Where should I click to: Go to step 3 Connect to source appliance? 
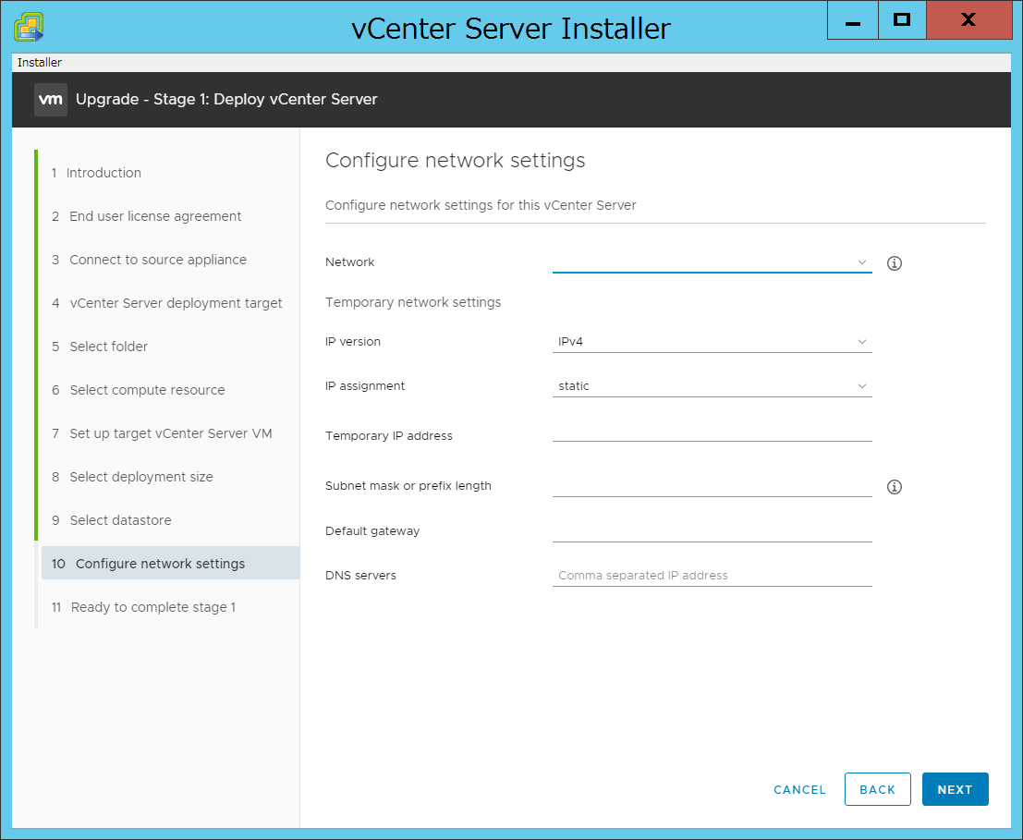coord(149,260)
